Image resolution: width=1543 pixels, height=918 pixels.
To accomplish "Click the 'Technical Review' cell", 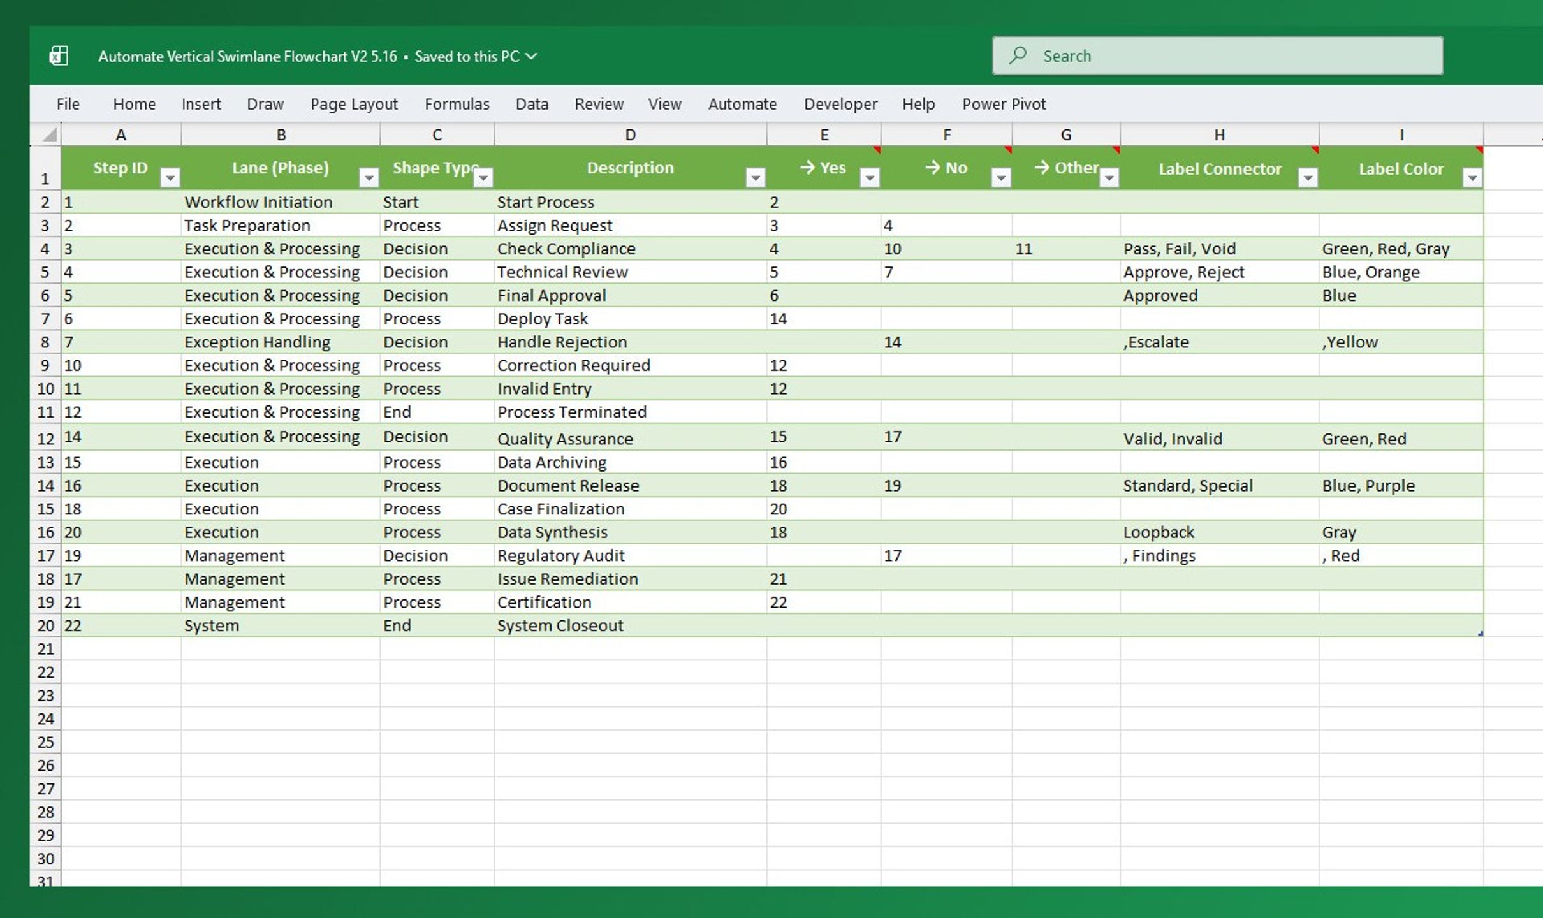I will (631, 272).
